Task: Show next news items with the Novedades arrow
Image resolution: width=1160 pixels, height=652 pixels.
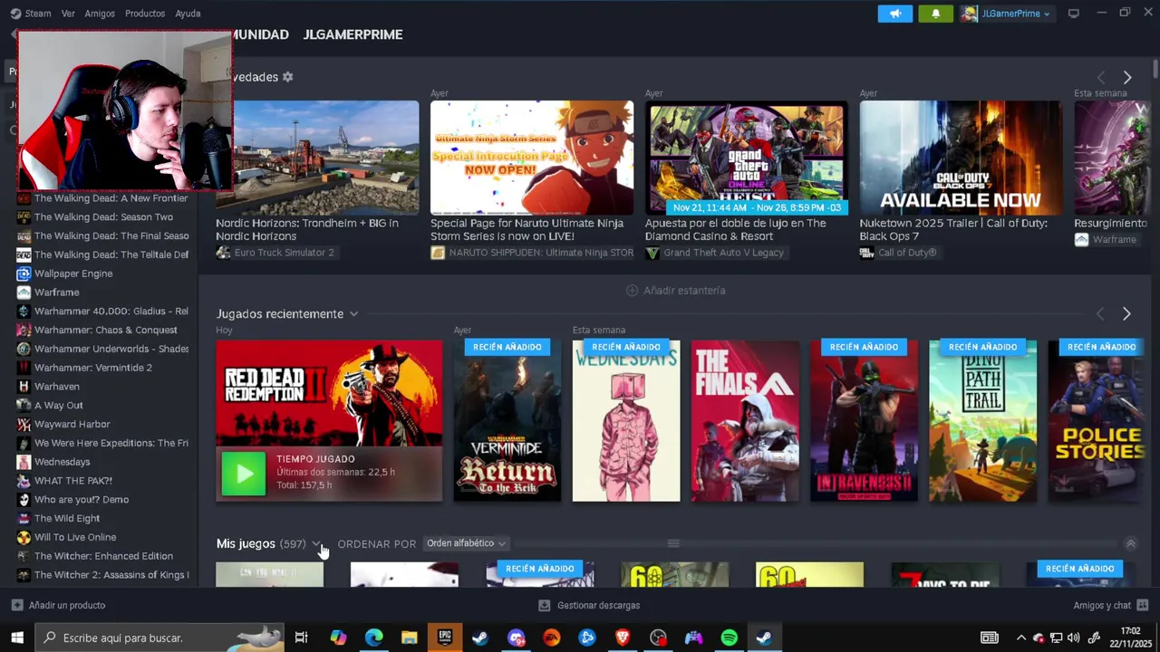Action: click(x=1126, y=78)
